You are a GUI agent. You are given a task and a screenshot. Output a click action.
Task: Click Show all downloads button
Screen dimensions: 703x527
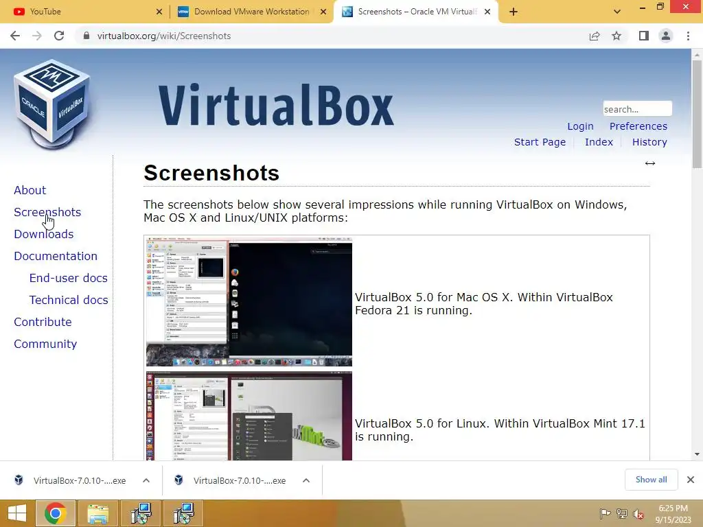[x=651, y=480]
